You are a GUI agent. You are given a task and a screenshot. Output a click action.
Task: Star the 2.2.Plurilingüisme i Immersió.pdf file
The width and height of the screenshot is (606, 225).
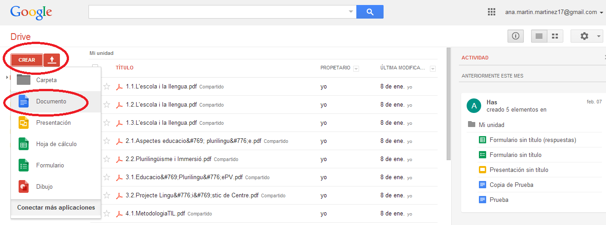[x=107, y=159]
